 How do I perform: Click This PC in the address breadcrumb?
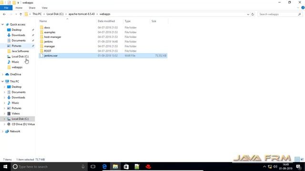click(x=37, y=14)
